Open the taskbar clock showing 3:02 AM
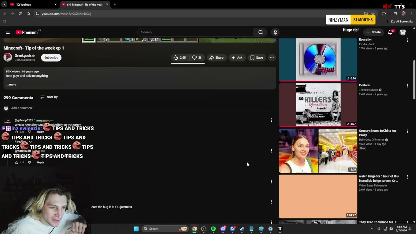The width and height of the screenshot is (416, 234). click(401, 229)
